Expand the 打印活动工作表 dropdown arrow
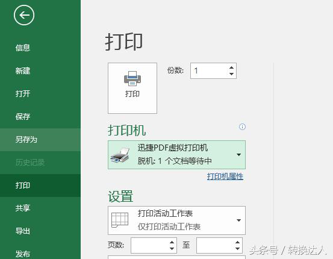The image size is (333, 259). 238,220
